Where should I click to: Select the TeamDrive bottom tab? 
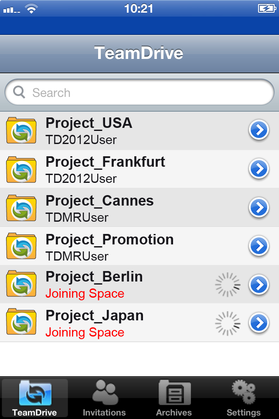(x=35, y=398)
